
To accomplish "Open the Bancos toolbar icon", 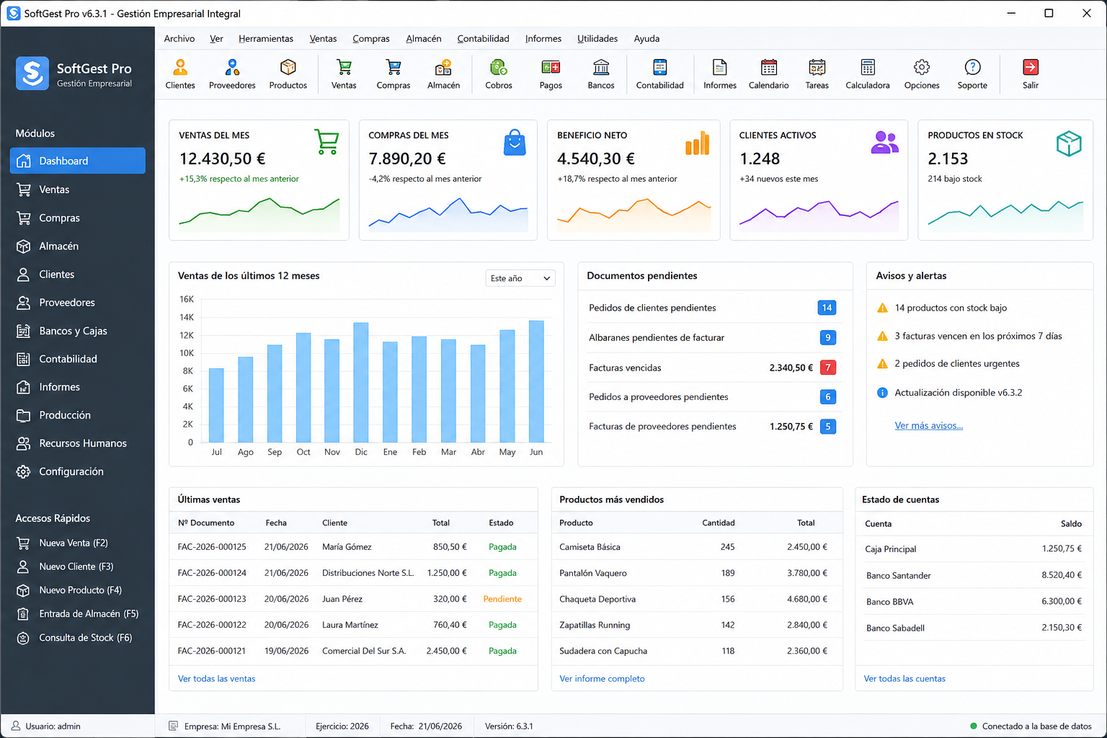I will pos(601,74).
